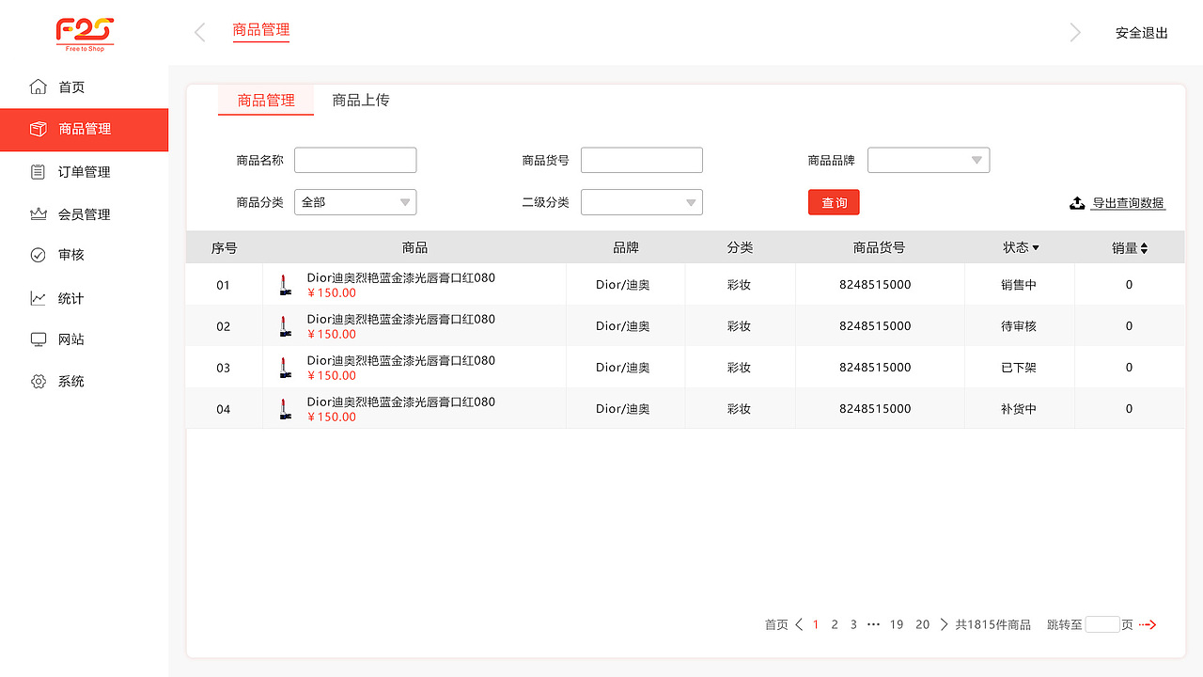The height and width of the screenshot is (677, 1203).
Task: Focus the 商品名称 input field
Action: click(x=355, y=161)
